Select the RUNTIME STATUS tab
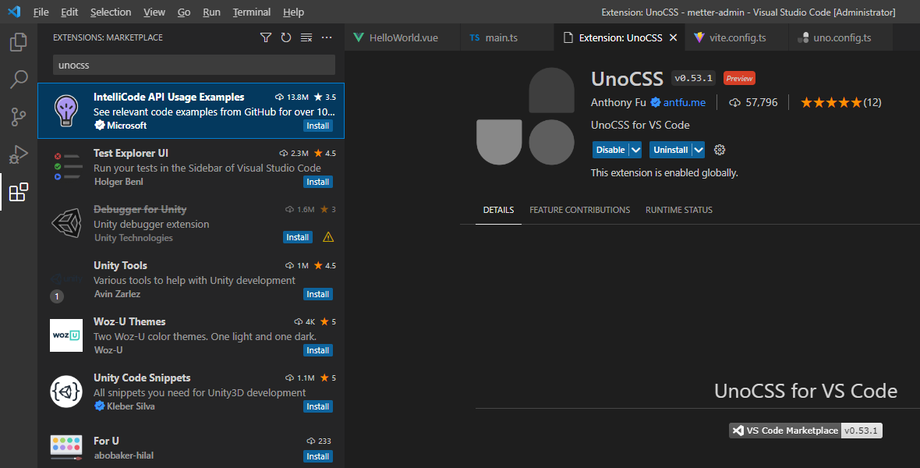The image size is (920, 468). [x=679, y=210]
